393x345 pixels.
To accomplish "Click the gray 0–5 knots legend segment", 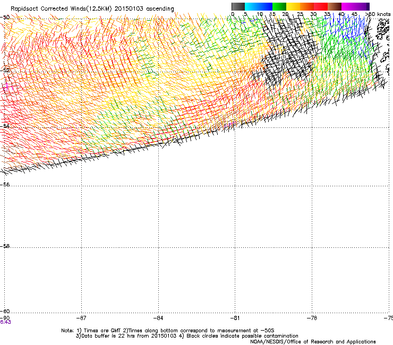I will pos(238,6).
